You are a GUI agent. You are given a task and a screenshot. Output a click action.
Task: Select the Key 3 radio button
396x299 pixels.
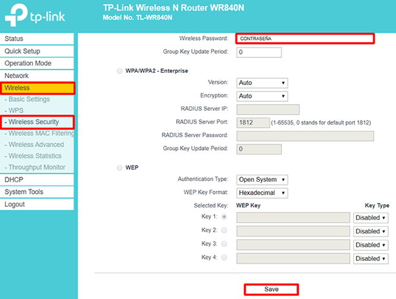(224, 244)
